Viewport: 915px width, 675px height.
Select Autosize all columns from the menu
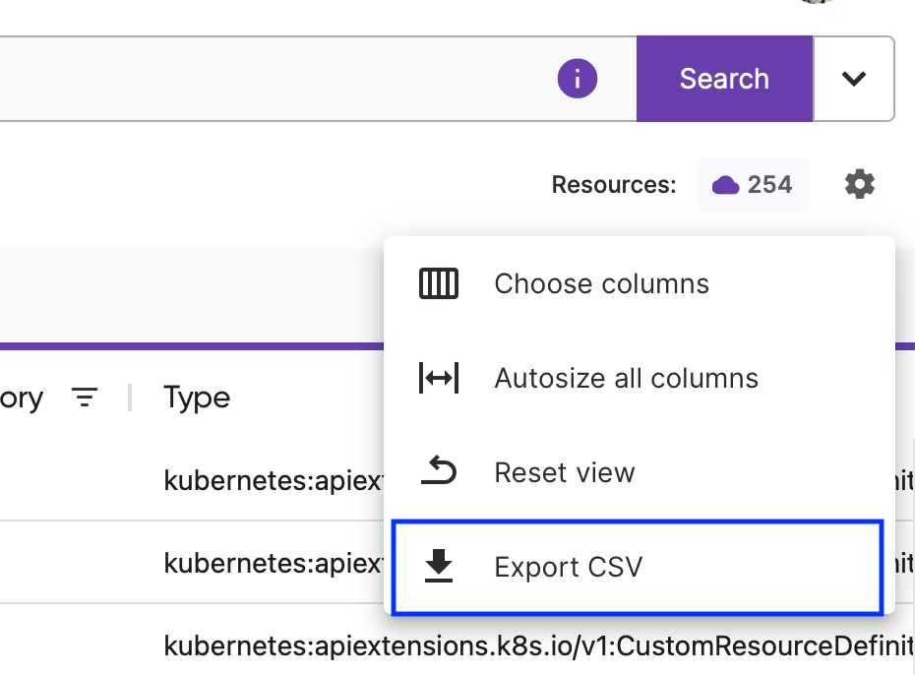point(626,378)
